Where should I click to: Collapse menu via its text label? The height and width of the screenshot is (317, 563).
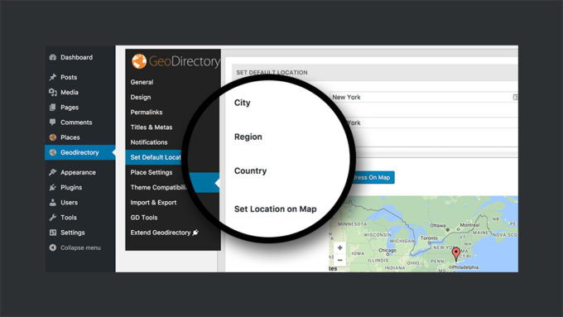coord(80,247)
